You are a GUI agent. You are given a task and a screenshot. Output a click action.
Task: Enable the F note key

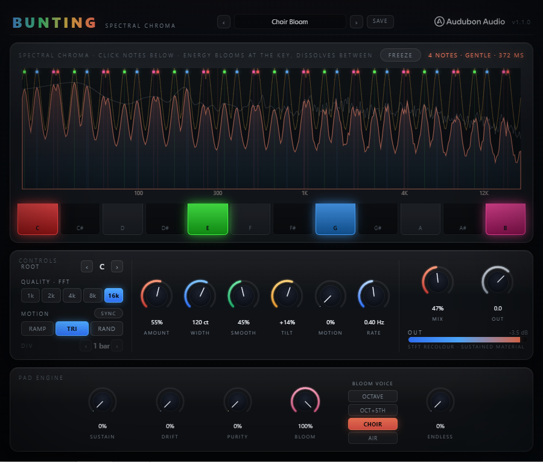(250, 219)
